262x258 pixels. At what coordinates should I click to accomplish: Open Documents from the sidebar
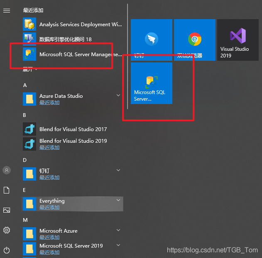click(x=7, y=190)
